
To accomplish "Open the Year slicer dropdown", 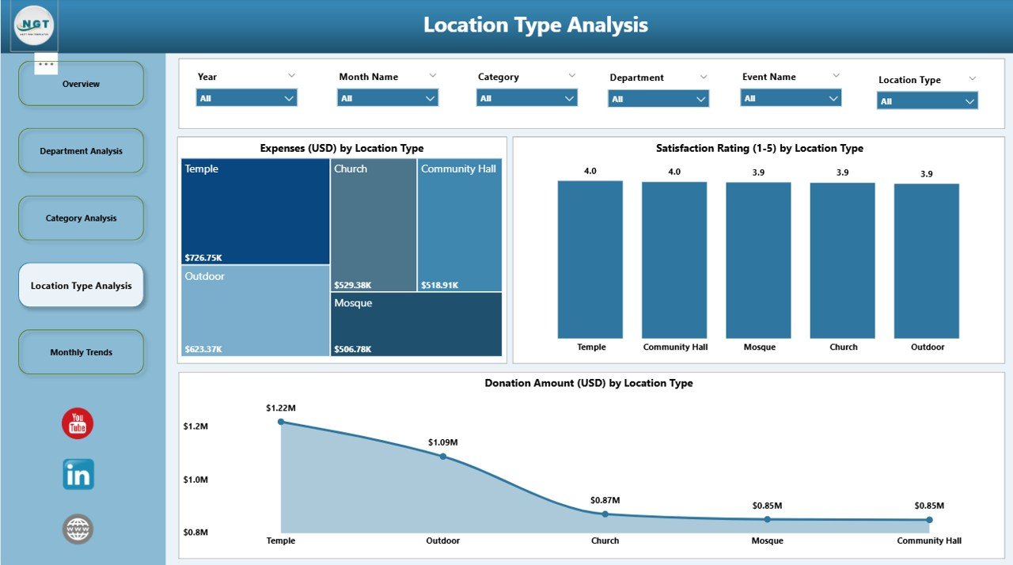I will point(287,98).
